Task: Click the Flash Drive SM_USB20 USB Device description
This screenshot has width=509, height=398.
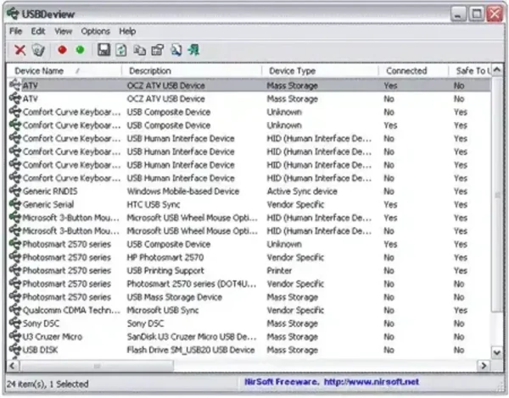Action: 191,350
